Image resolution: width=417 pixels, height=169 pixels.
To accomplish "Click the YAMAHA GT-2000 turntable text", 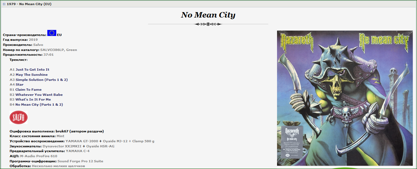I will click(x=82, y=141).
